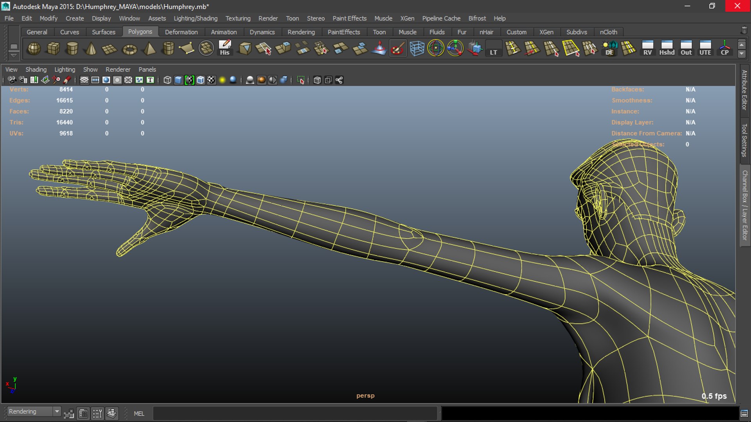Create a polygon cone from the shelf
The image size is (751, 422).
pyautogui.click(x=91, y=48)
